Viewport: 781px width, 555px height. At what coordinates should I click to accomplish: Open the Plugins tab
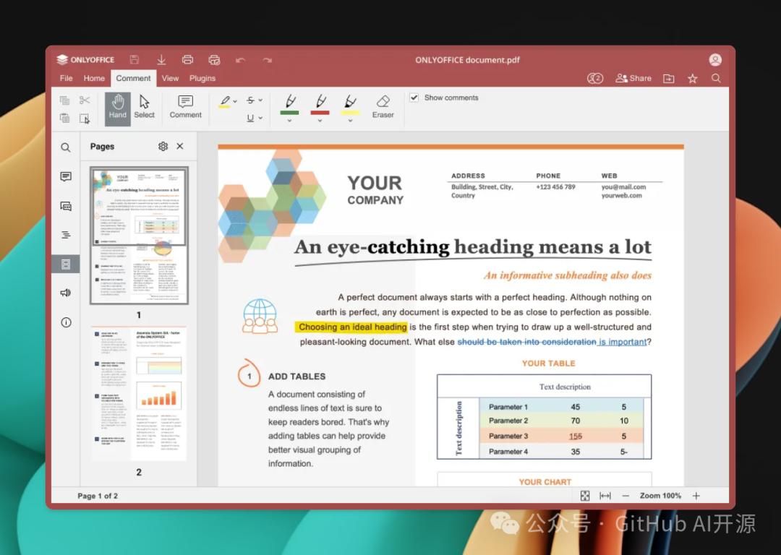(202, 78)
